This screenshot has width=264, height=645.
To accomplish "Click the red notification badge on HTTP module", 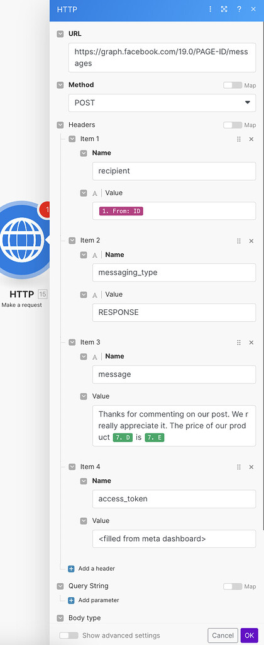I will (x=45, y=210).
